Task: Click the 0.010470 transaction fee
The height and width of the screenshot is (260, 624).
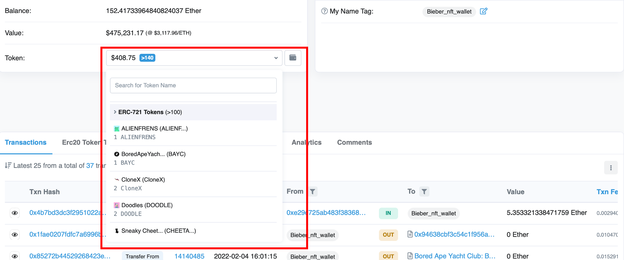Action: pos(607,235)
